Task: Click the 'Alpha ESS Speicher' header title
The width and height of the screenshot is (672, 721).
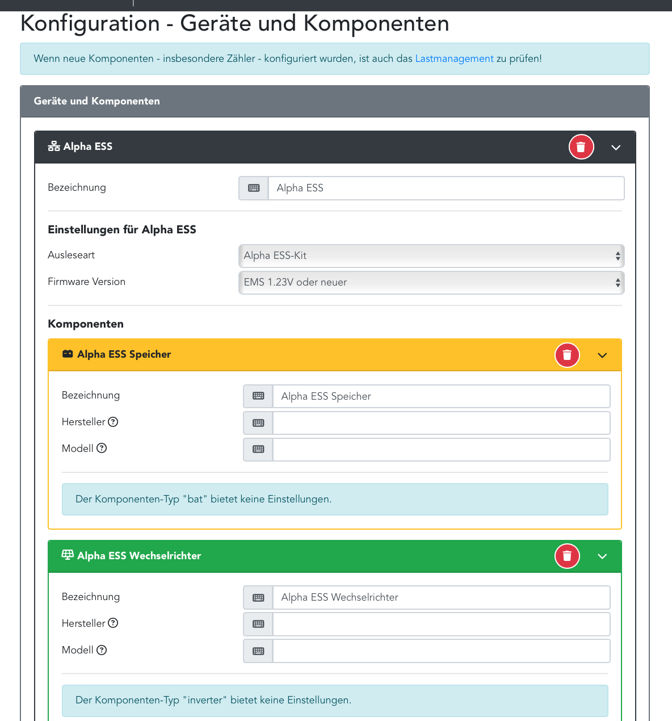Action: click(x=124, y=354)
